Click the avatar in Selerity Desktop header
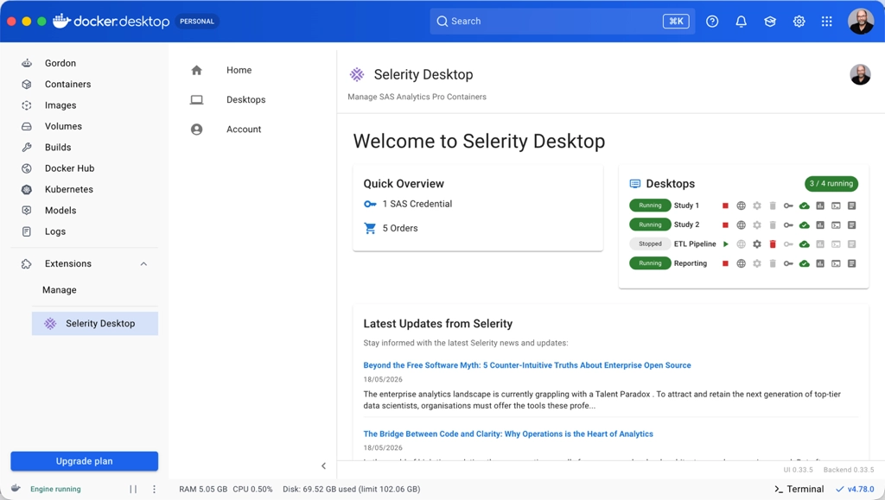885x500 pixels. point(860,74)
